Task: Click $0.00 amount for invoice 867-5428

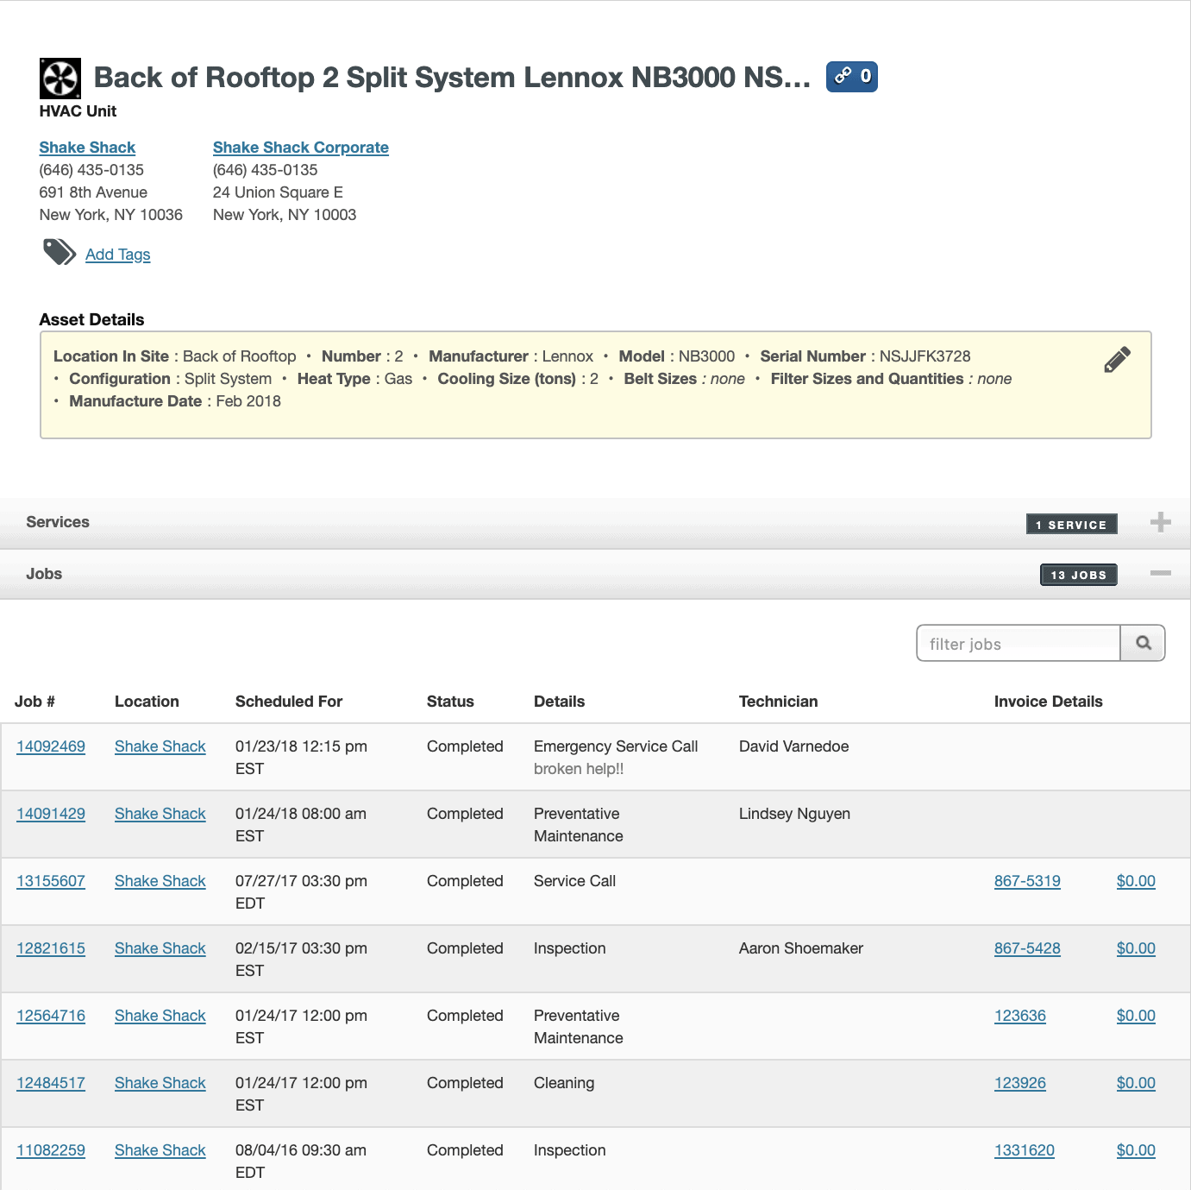Action: coord(1136,948)
